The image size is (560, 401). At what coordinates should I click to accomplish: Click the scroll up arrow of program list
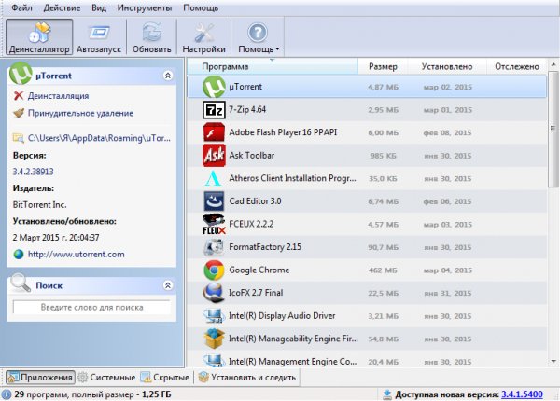tap(553, 64)
